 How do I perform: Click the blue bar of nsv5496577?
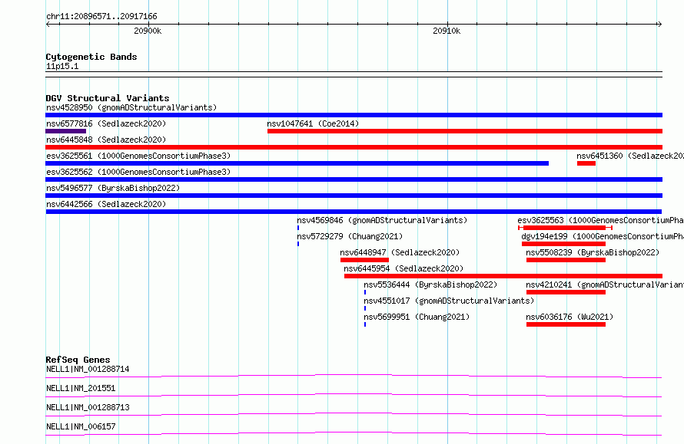pos(354,196)
